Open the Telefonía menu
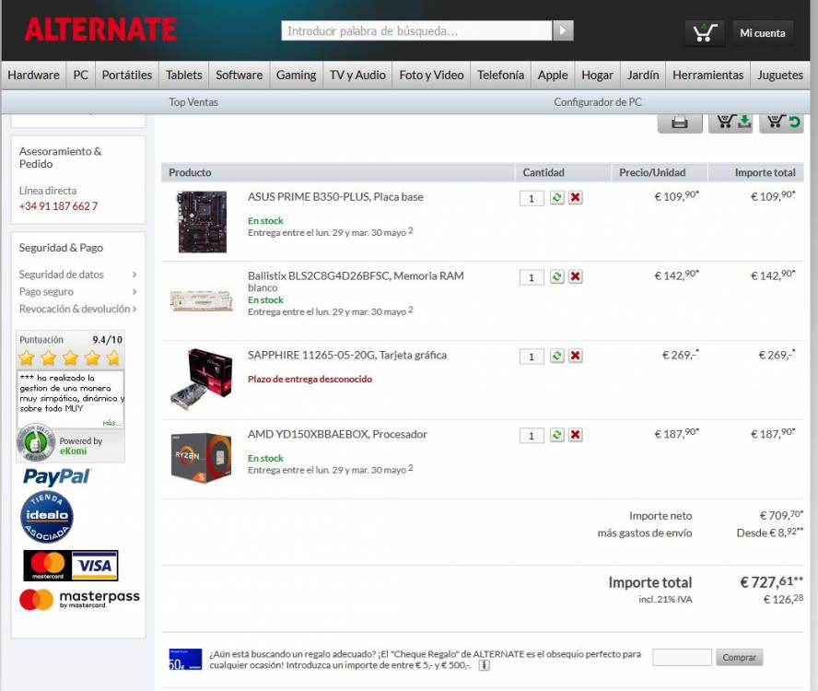This screenshot has height=691, width=818. click(x=501, y=76)
